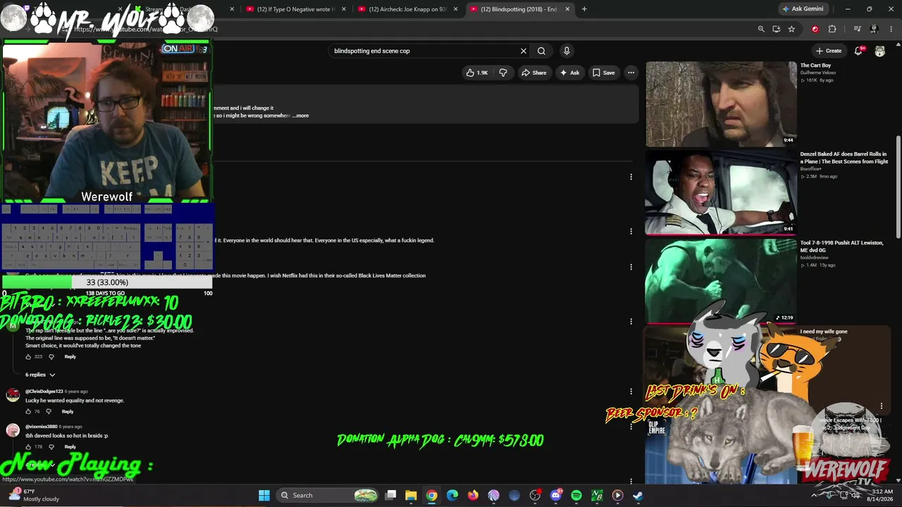Click the Ask button under the video
This screenshot has height=507, width=902.
click(569, 73)
